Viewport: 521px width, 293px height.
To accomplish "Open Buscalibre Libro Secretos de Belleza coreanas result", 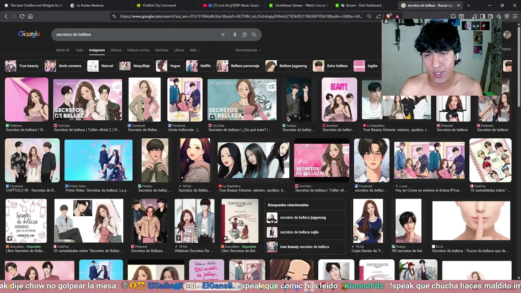I will point(26,221).
